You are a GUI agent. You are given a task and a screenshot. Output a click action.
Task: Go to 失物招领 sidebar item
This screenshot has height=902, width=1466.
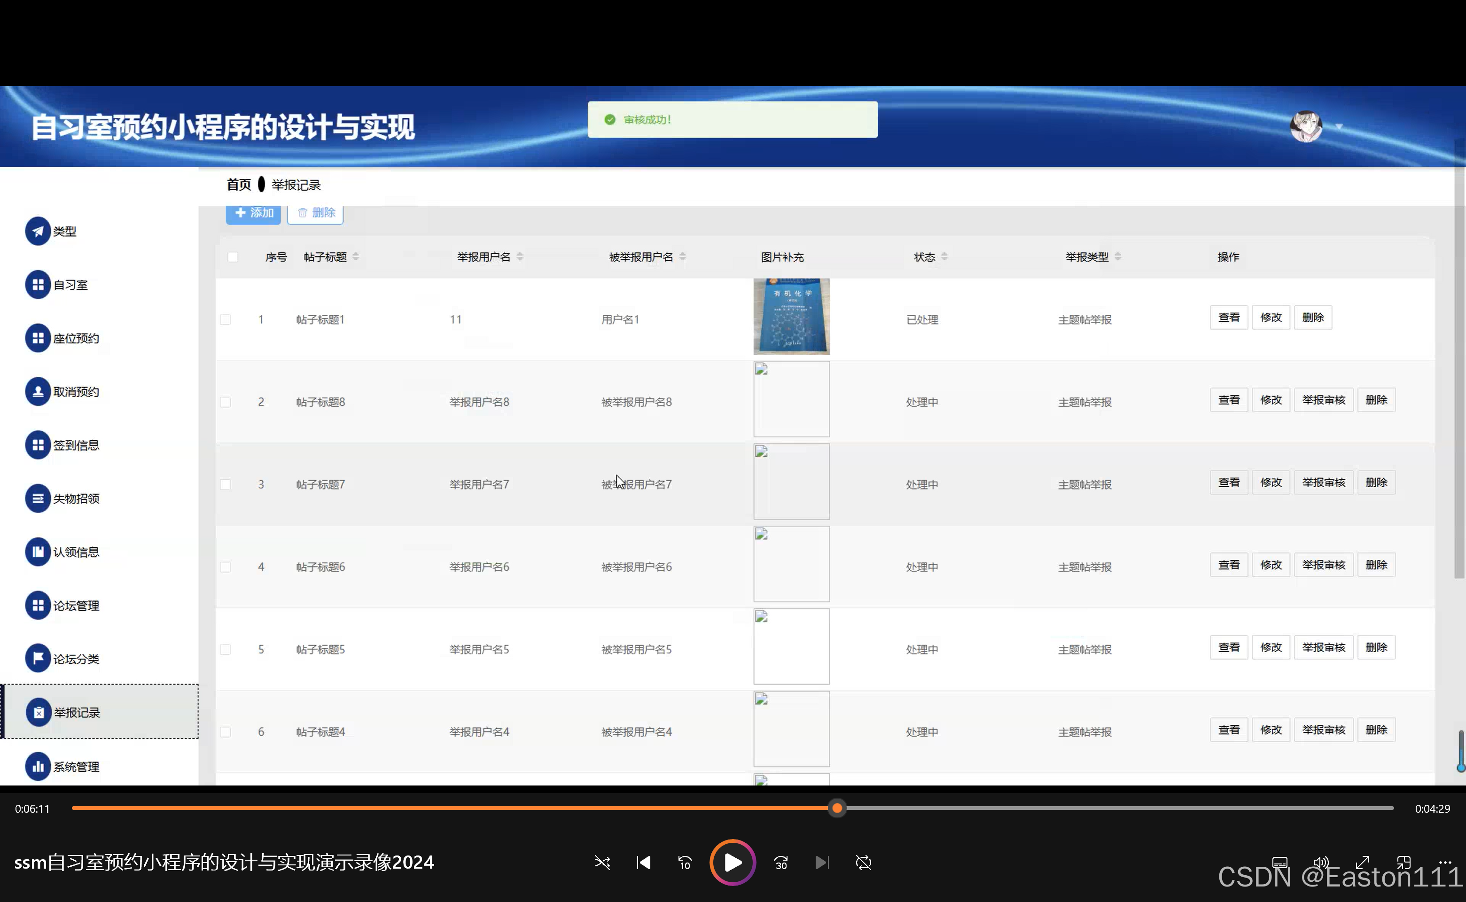pos(76,499)
